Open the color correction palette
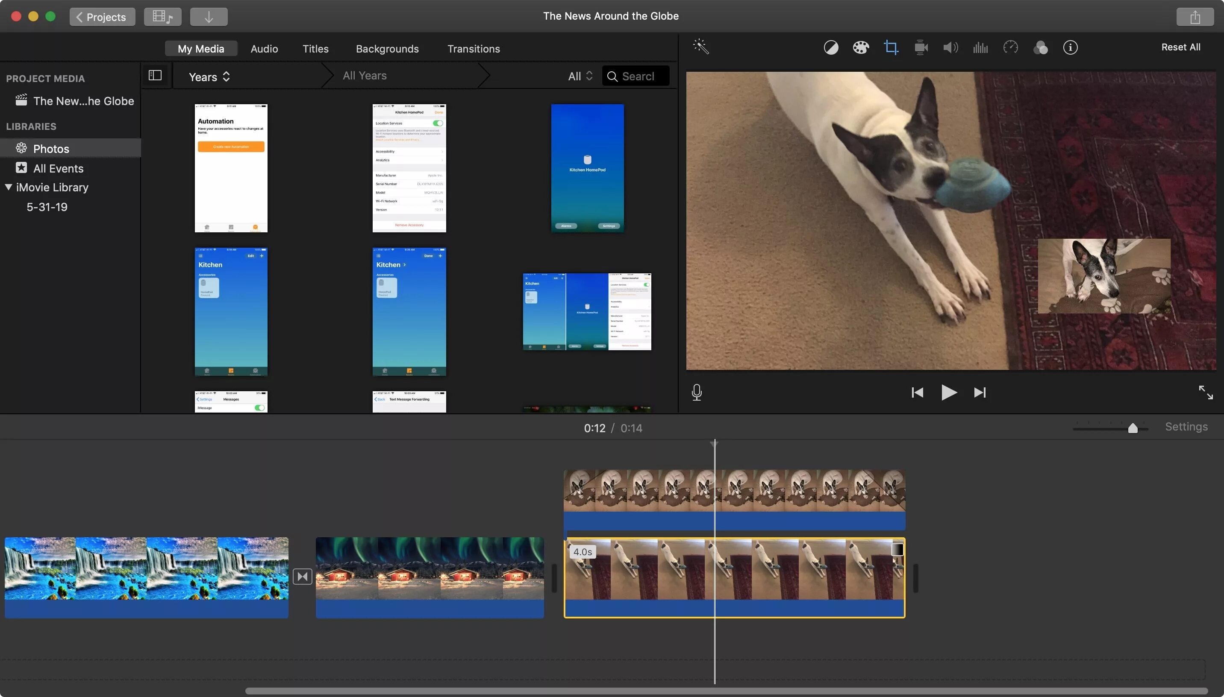Viewport: 1224px width, 697px height. (x=861, y=47)
